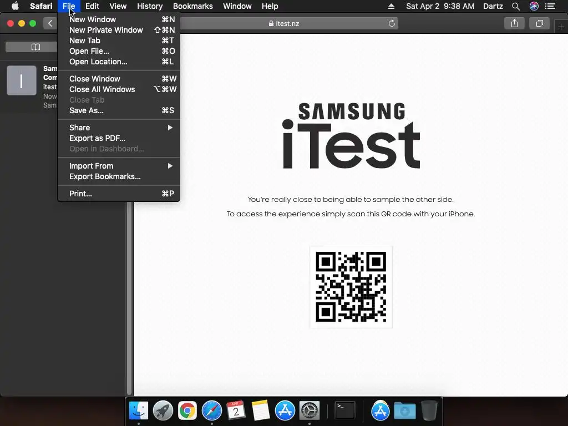This screenshot has width=568, height=426.
Task: Select Save As… menu item
Action: [119, 110]
